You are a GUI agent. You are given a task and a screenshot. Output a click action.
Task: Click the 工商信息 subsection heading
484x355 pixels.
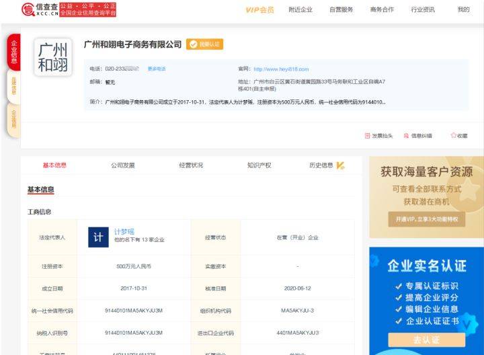[x=39, y=212]
